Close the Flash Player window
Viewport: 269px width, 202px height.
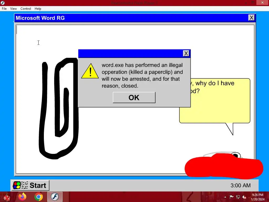click(x=262, y=3)
